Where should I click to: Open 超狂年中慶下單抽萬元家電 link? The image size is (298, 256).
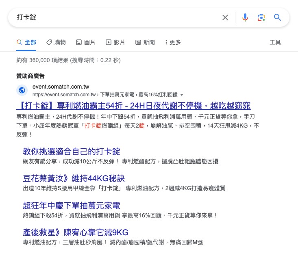(72, 206)
